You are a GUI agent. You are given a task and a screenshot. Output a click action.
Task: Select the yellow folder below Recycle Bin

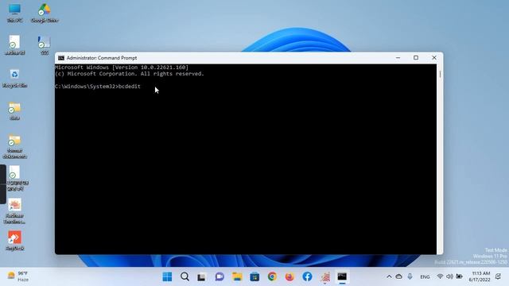(x=14, y=111)
